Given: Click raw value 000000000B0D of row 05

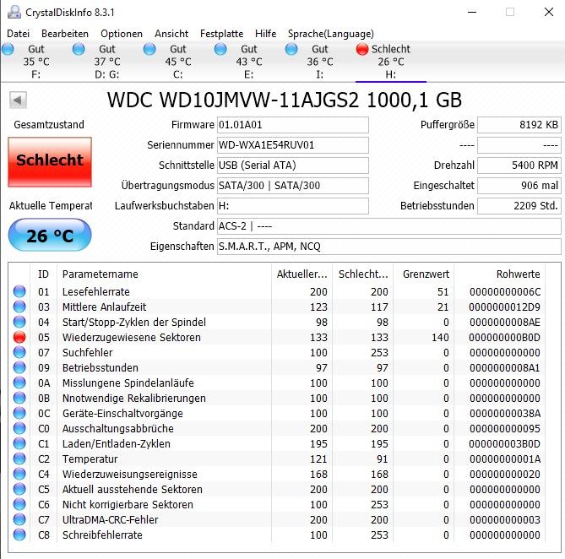Looking at the screenshot, I should 504,337.
